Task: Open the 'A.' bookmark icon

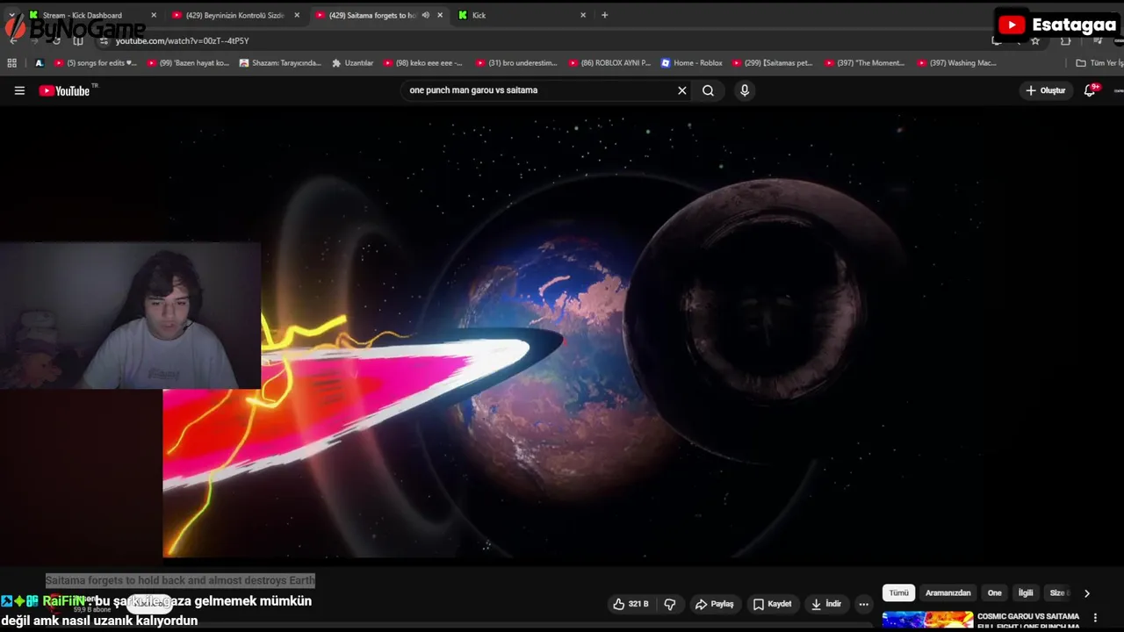Action: (40, 63)
